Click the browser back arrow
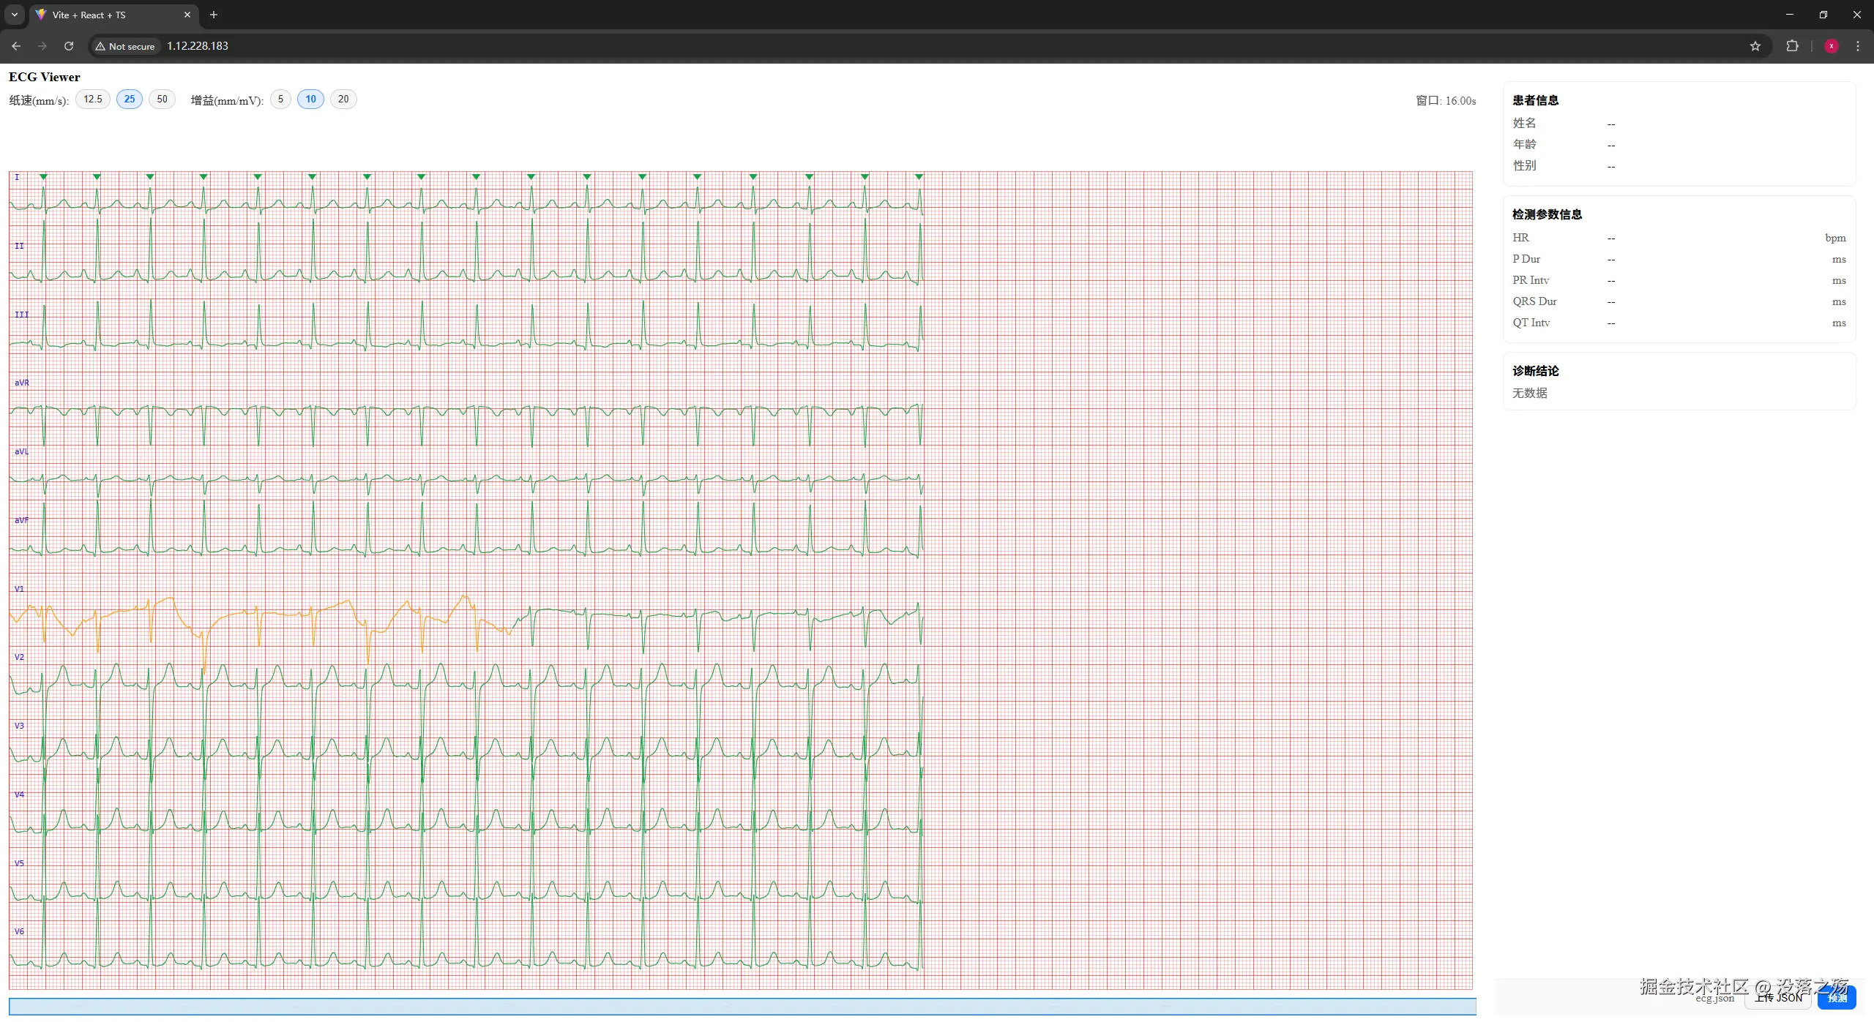1874x1022 pixels. coord(16,45)
